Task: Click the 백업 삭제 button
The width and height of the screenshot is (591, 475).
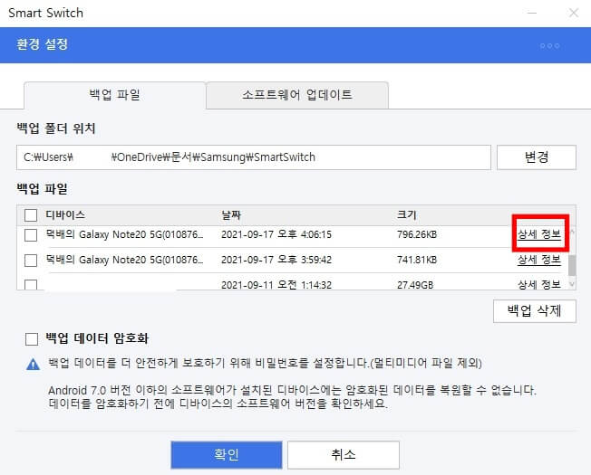Action: pyautogui.click(x=535, y=311)
